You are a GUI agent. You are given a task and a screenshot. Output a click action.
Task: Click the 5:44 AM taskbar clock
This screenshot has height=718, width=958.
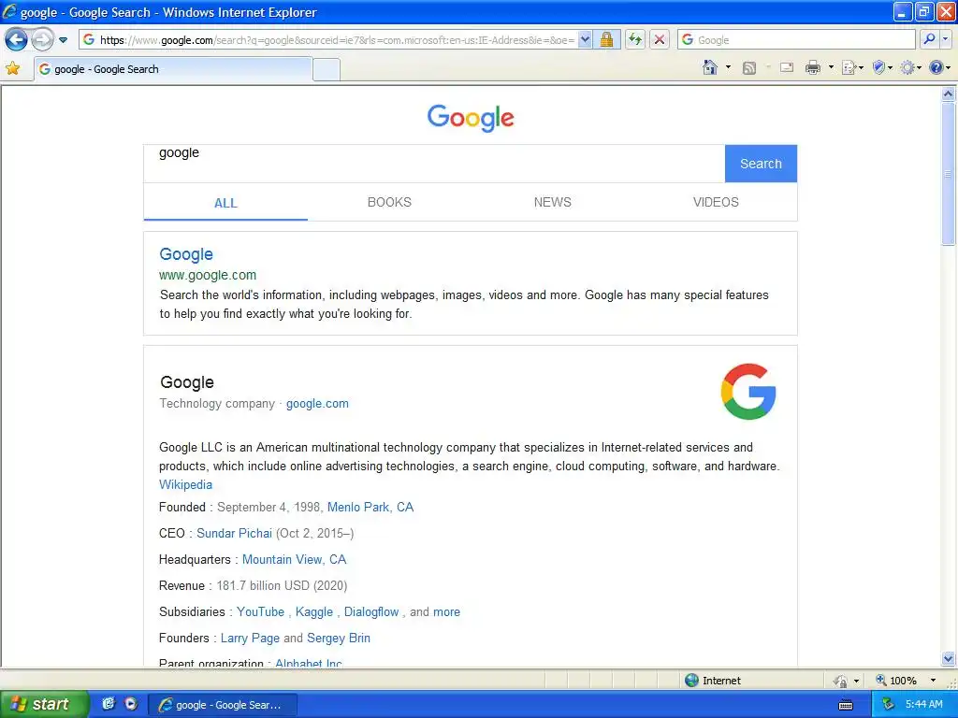coord(923,705)
